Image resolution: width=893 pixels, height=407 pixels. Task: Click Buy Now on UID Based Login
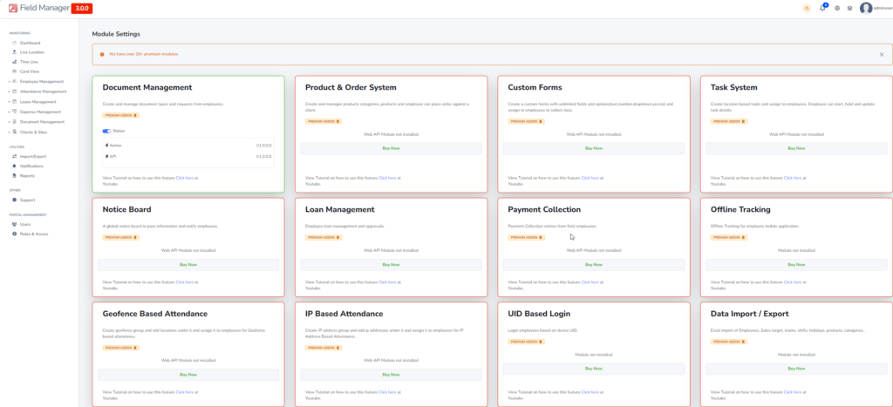coord(593,369)
